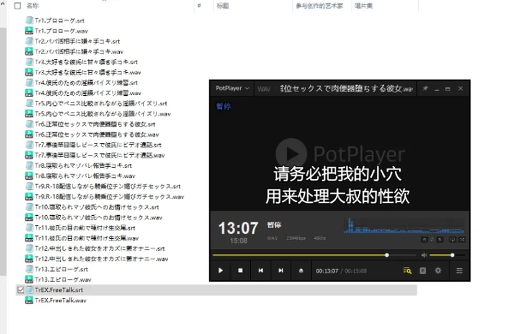Sort by the 标题 column header

click(x=223, y=6)
